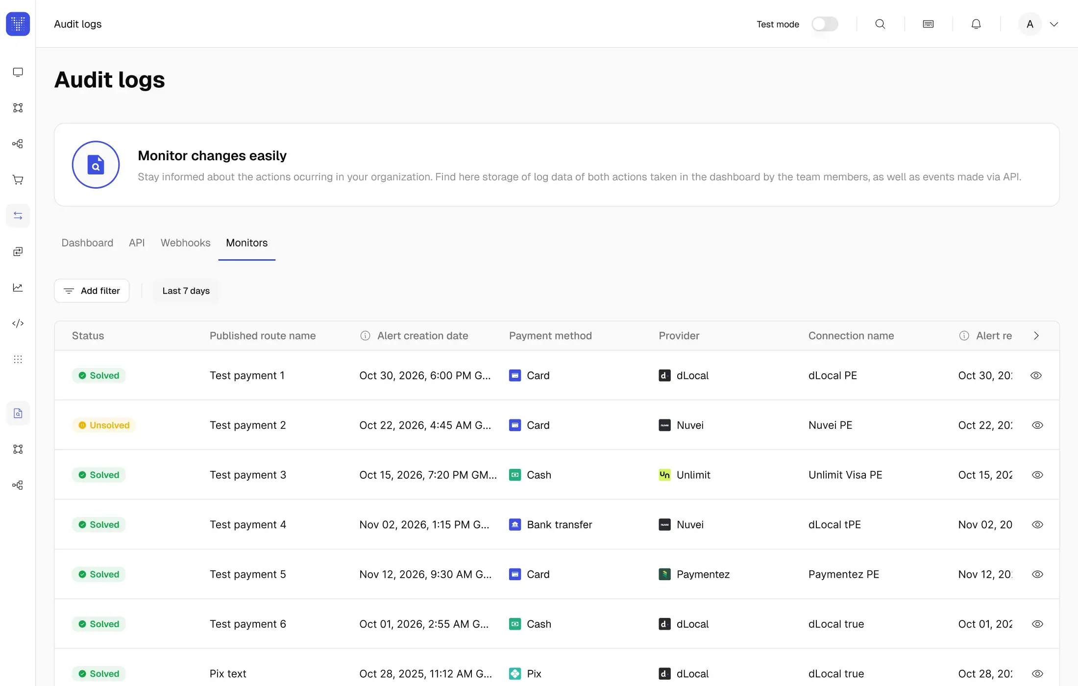Click the Card icon in Test payment 1 row

click(515, 375)
